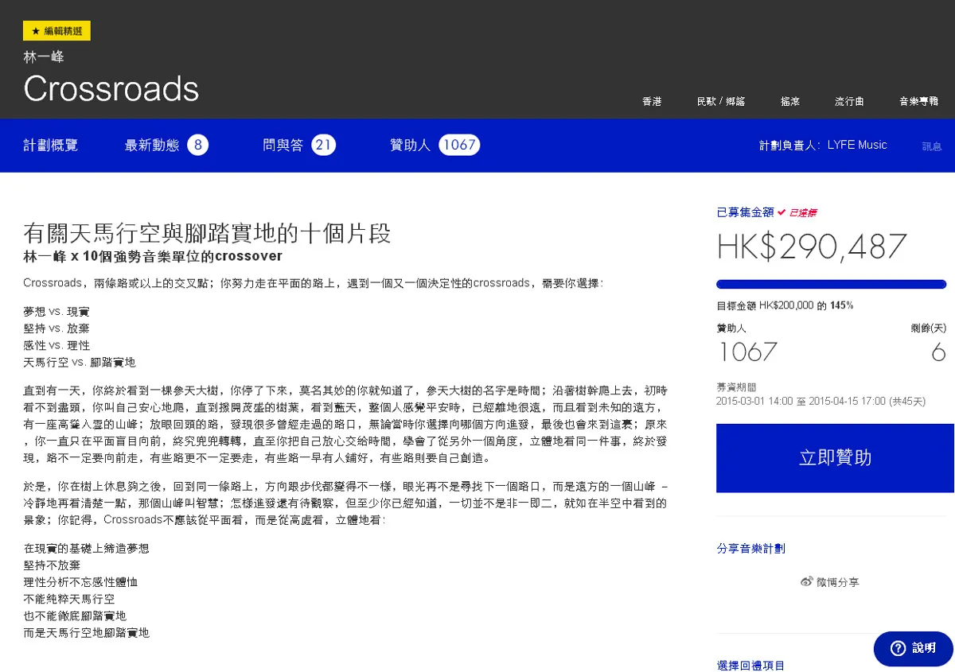
Task: Click the line 在現實的基礎上締造夢想
Action: click(x=86, y=549)
